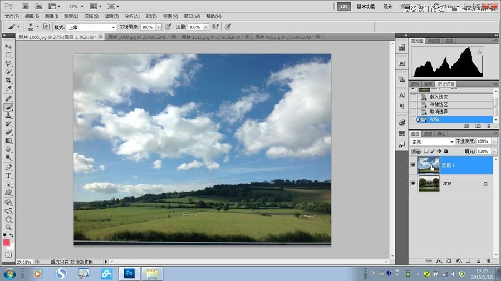501x281 pixels.
Task: Click the 基本功能 workspace button
Action: tap(365, 7)
